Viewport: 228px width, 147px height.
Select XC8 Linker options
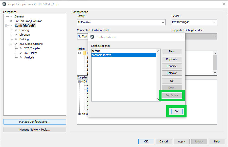[x=31, y=53]
